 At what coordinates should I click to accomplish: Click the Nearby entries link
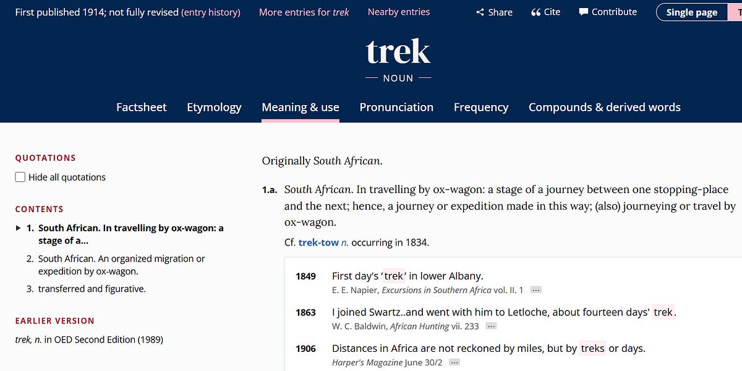(x=398, y=12)
